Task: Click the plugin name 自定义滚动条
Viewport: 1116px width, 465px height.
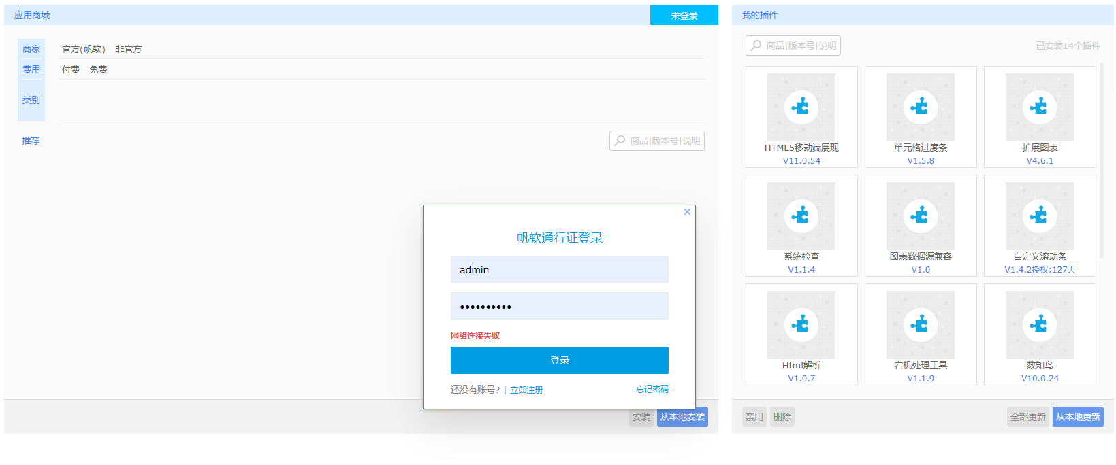Action: pyautogui.click(x=1040, y=256)
